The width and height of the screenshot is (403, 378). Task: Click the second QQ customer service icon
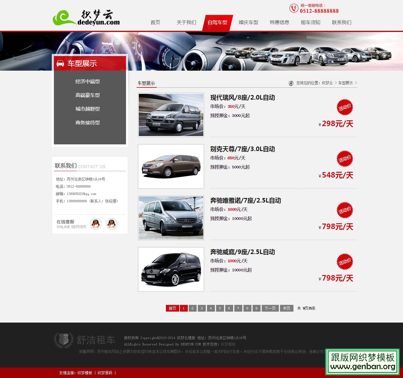point(112,224)
